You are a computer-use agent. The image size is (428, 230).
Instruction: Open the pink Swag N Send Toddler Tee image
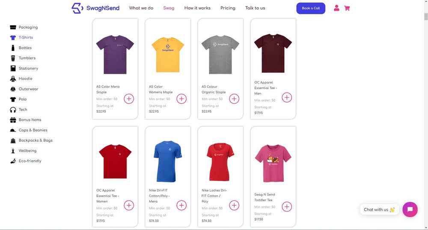coord(273,163)
